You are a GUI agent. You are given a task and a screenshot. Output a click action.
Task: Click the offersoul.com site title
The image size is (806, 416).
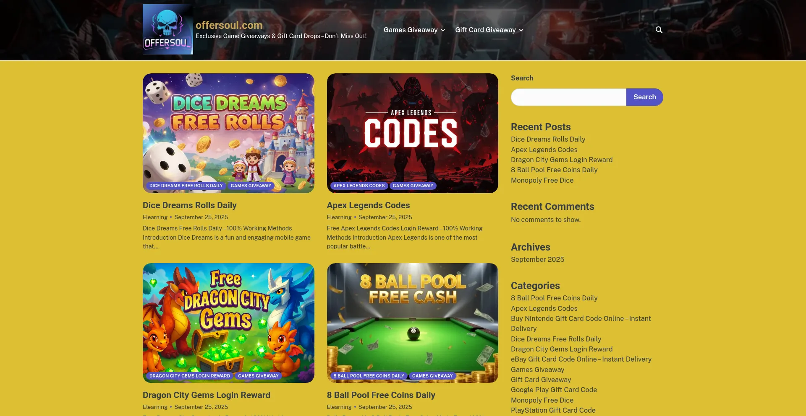click(x=229, y=25)
